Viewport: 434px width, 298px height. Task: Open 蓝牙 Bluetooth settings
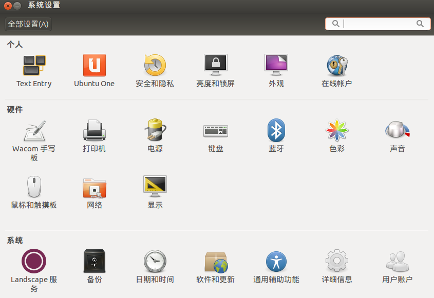[x=276, y=136]
